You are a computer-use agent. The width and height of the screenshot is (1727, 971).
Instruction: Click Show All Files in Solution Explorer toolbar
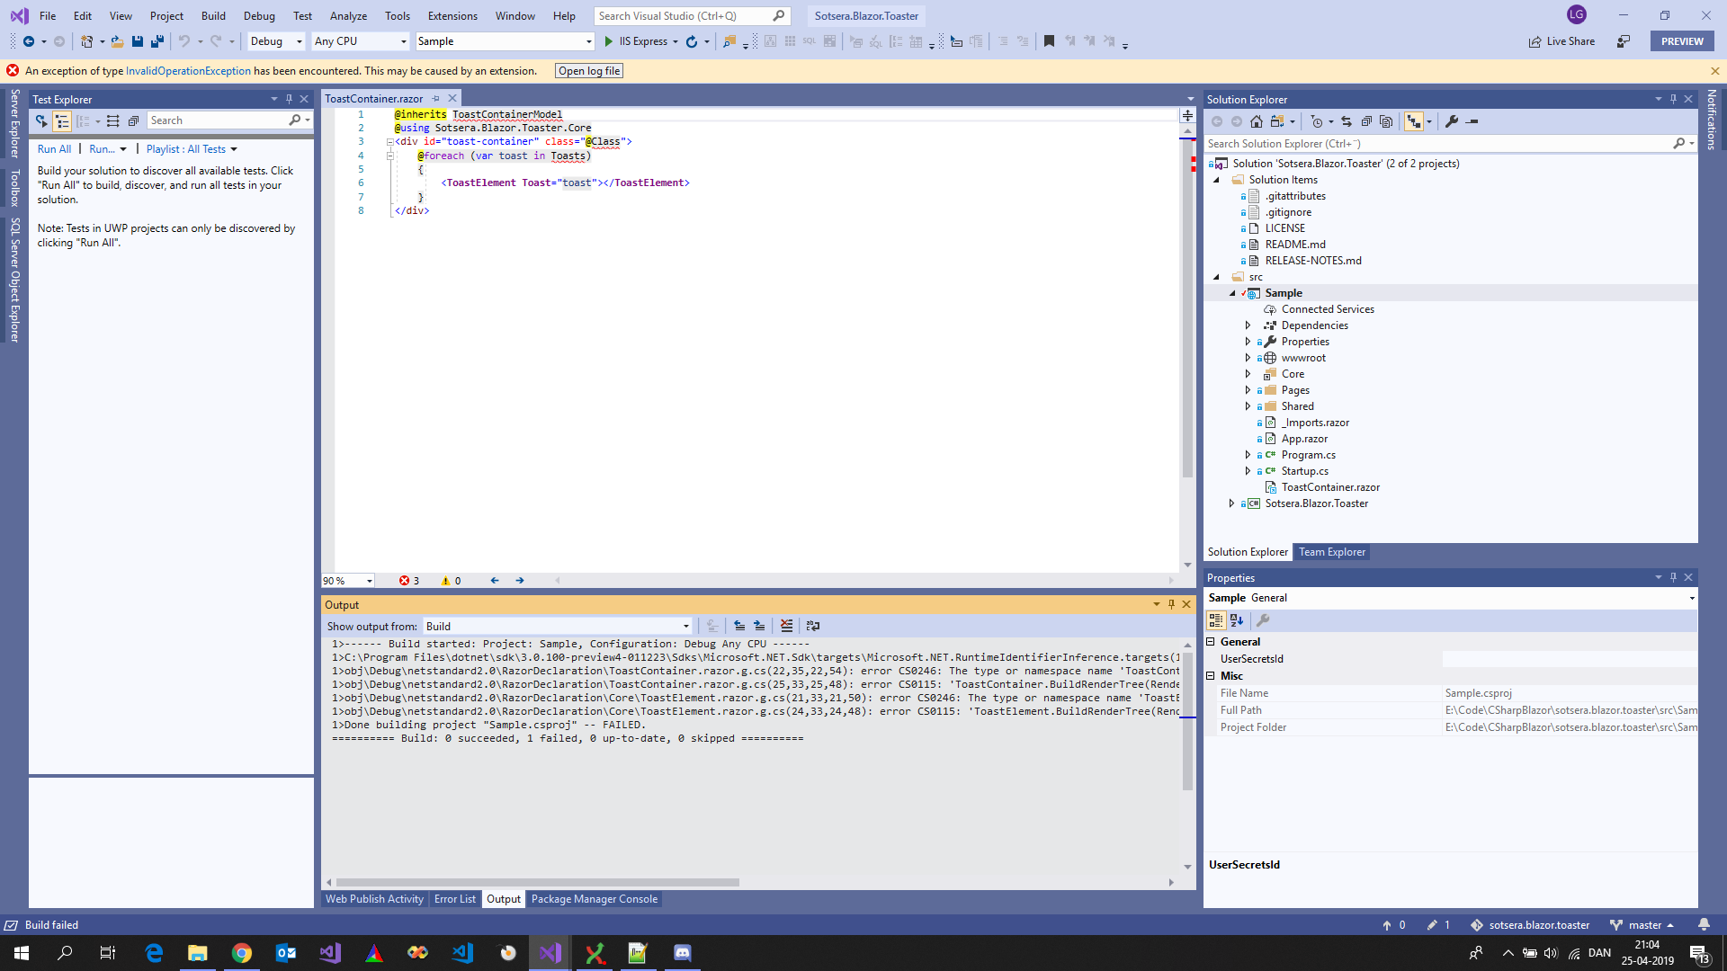coord(1386,121)
